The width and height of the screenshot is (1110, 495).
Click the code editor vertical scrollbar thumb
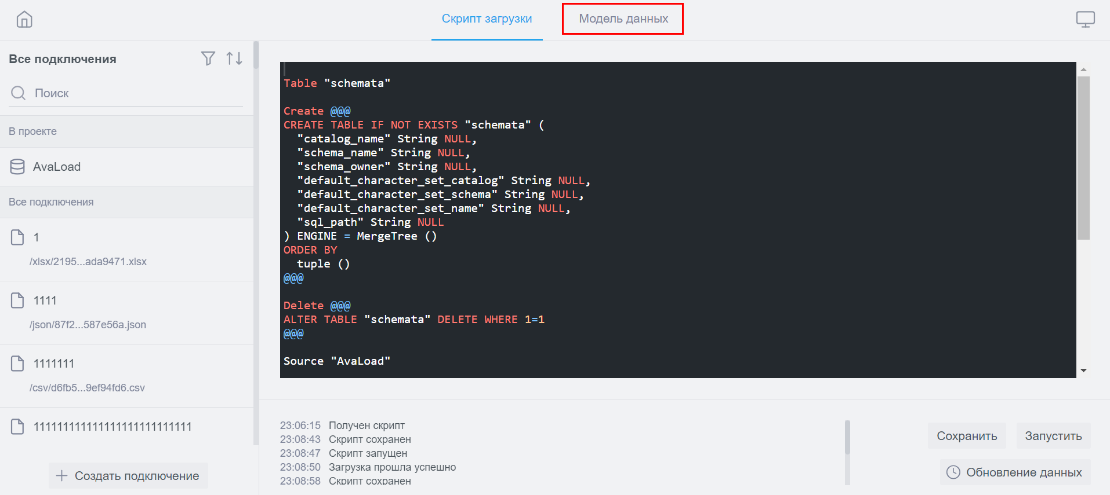(1083, 157)
